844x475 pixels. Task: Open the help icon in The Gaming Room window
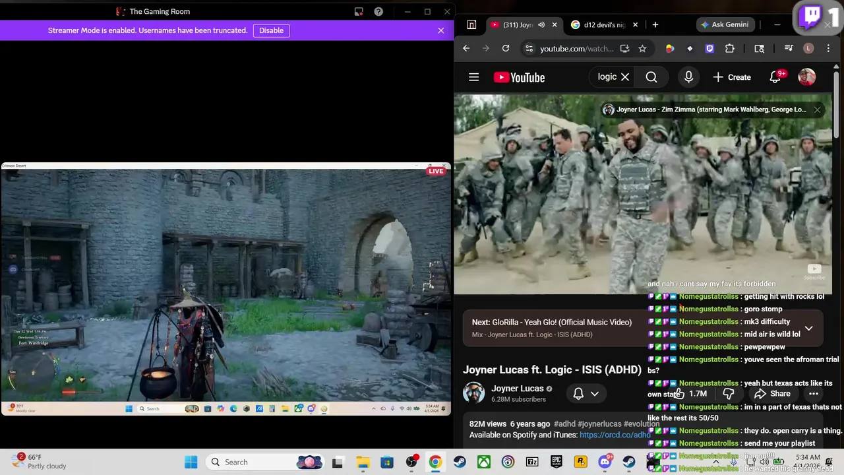378,11
